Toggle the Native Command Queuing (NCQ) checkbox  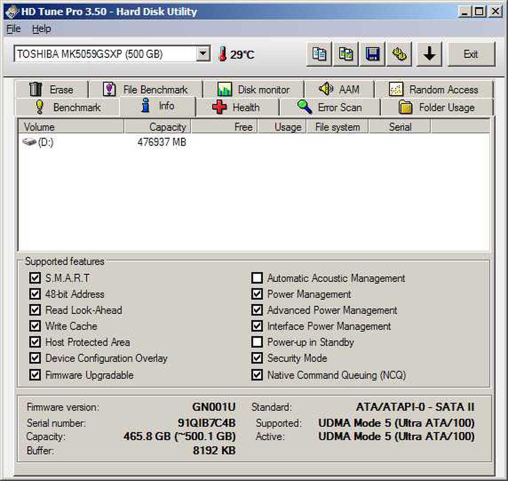click(257, 375)
